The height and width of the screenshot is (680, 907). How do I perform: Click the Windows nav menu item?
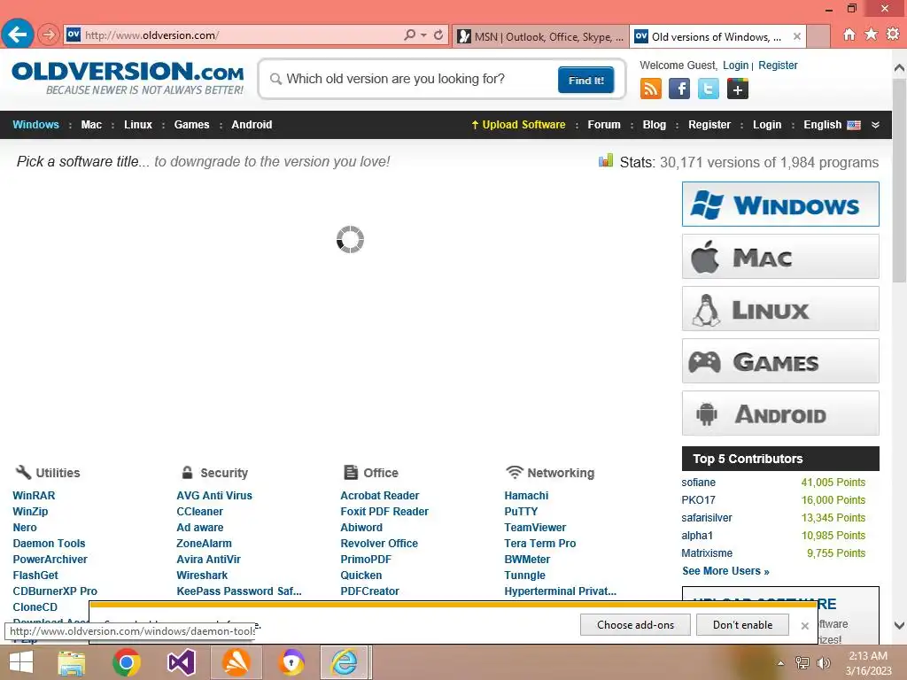[x=35, y=124]
